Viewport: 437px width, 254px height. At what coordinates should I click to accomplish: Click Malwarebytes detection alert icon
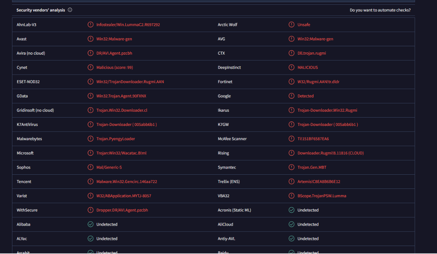click(91, 139)
